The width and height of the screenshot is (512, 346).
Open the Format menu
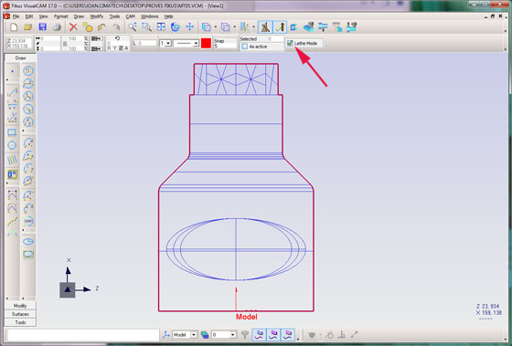60,16
